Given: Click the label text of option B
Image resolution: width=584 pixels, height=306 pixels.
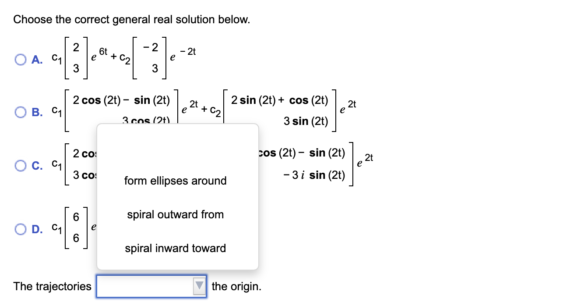Looking at the screenshot, I should [x=38, y=112].
